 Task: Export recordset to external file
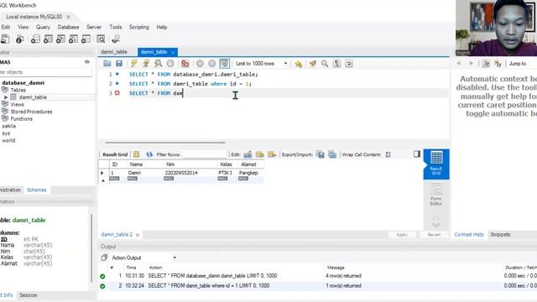click(320, 154)
